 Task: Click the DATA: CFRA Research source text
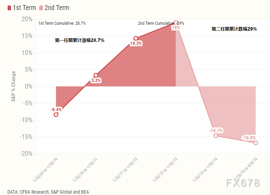(x=48, y=192)
